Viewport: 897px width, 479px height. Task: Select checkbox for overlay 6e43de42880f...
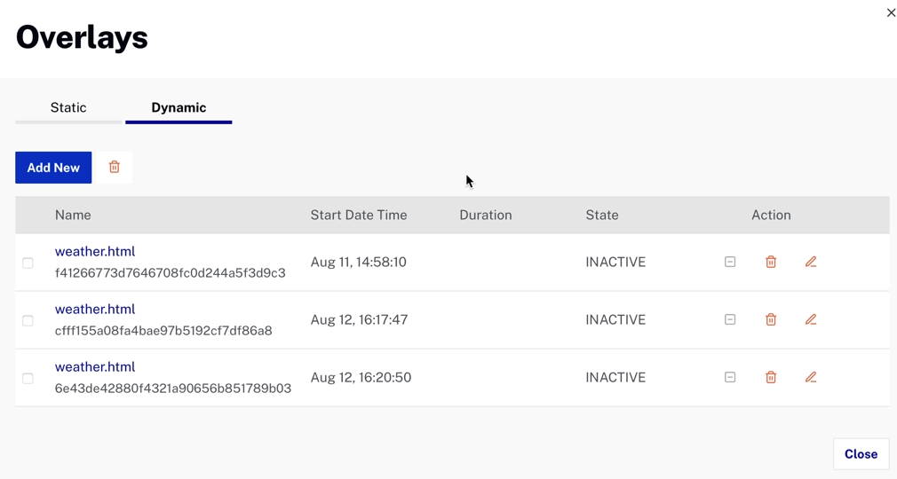tap(28, 379)
